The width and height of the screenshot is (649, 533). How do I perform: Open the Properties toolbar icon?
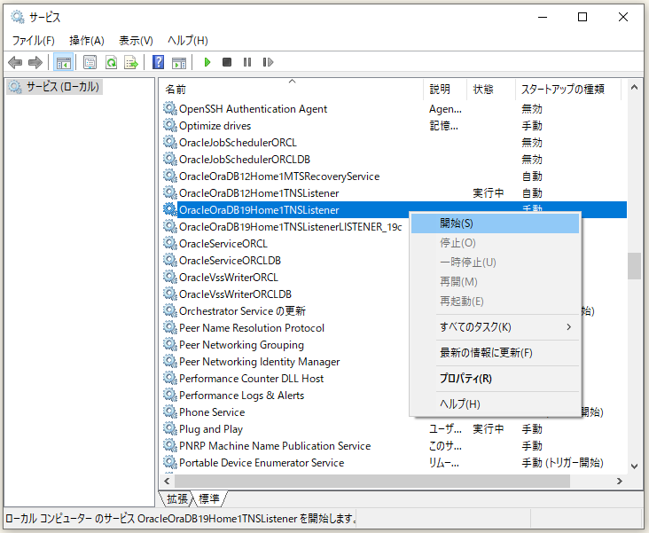click(90, 63)
